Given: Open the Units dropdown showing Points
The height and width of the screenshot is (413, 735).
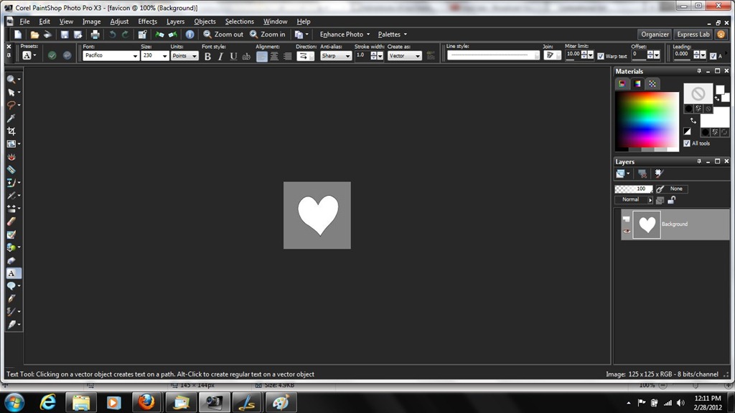Looking at the screenshot, I should click(x=184, y=55).
